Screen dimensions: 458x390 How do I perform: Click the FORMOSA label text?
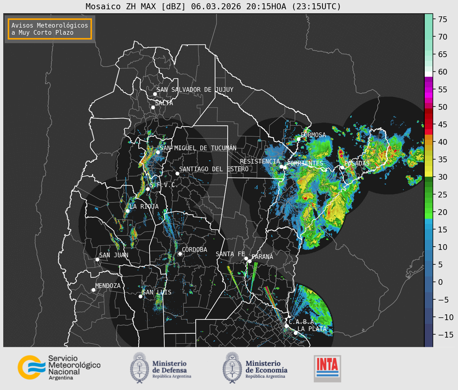pyautogui.click(x=313, y=135)
